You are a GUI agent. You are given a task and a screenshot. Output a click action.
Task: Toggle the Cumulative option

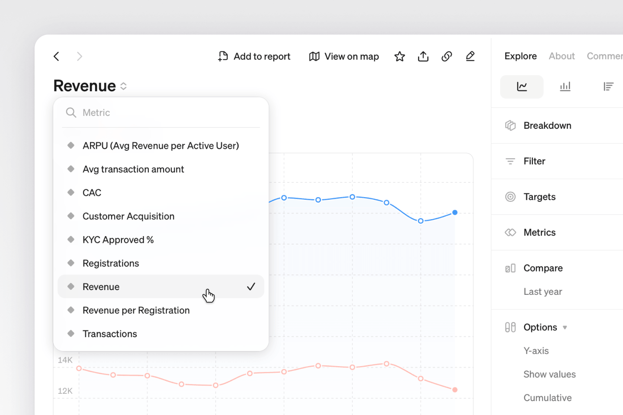click(548, 398)
